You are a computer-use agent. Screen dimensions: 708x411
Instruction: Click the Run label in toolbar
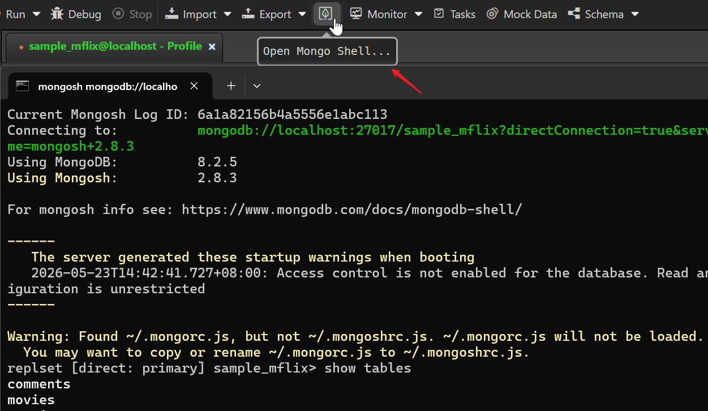coord(15,14)
